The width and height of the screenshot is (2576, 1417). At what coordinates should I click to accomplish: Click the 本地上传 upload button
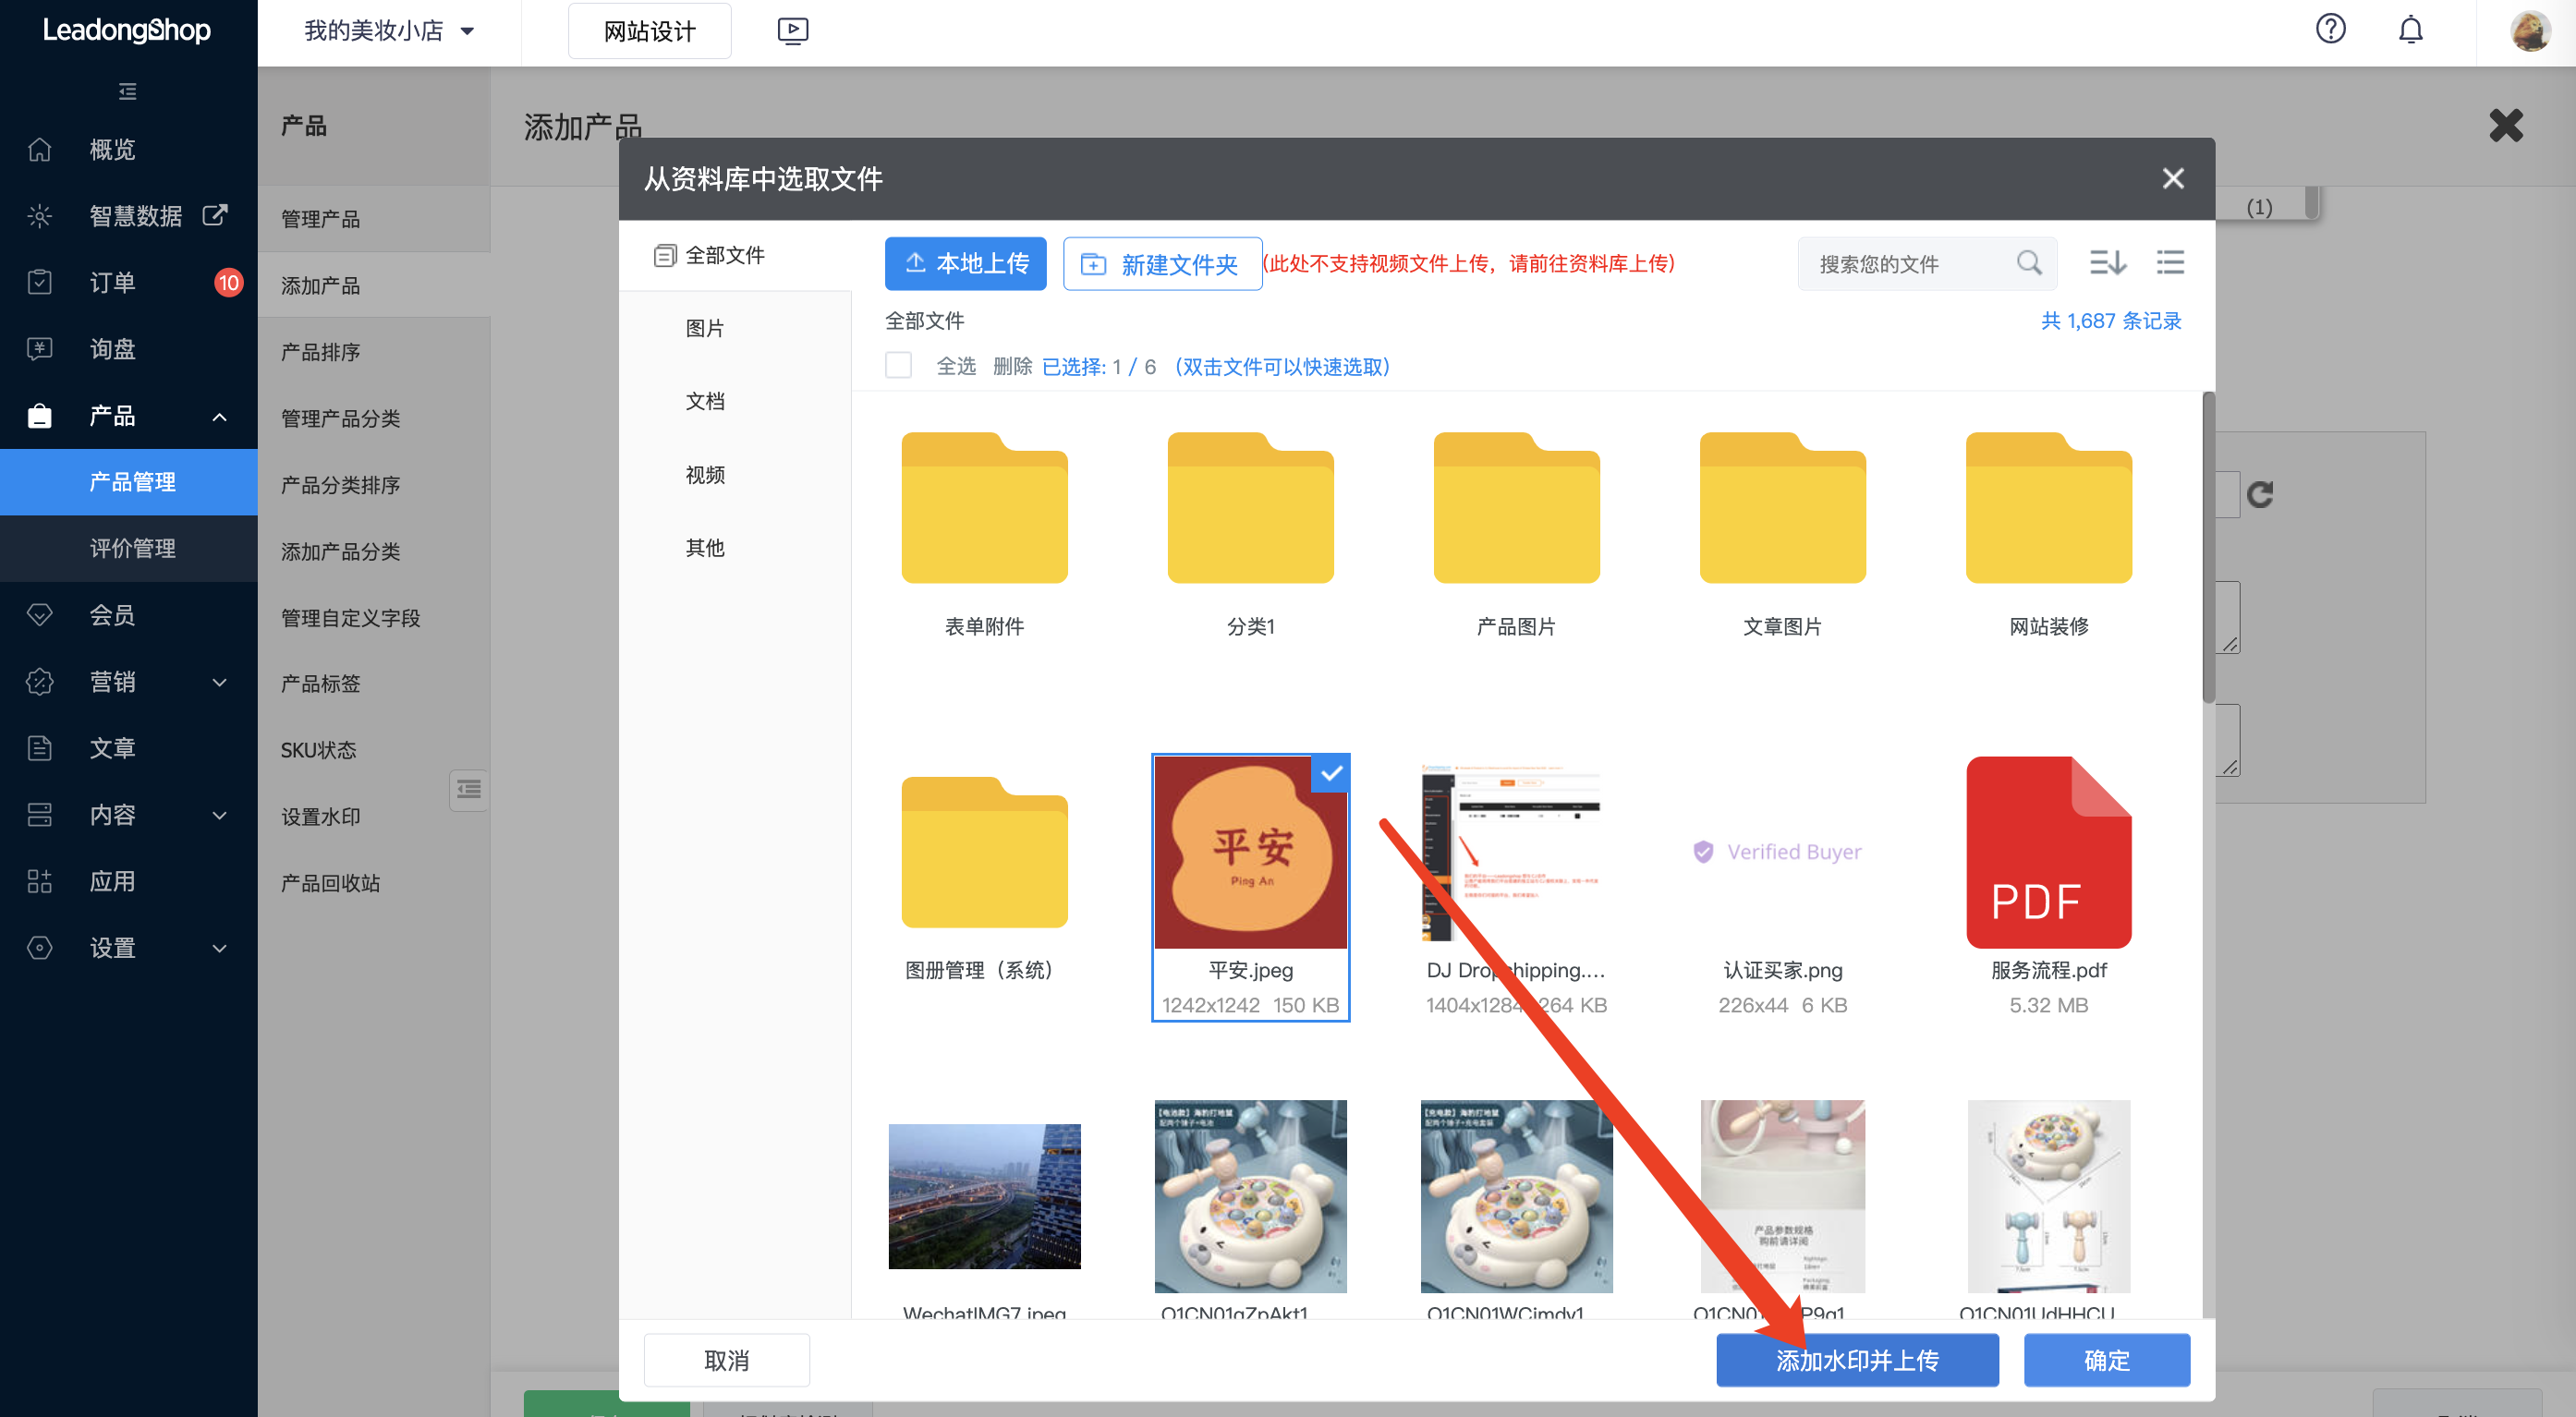(x=965, y=264)
